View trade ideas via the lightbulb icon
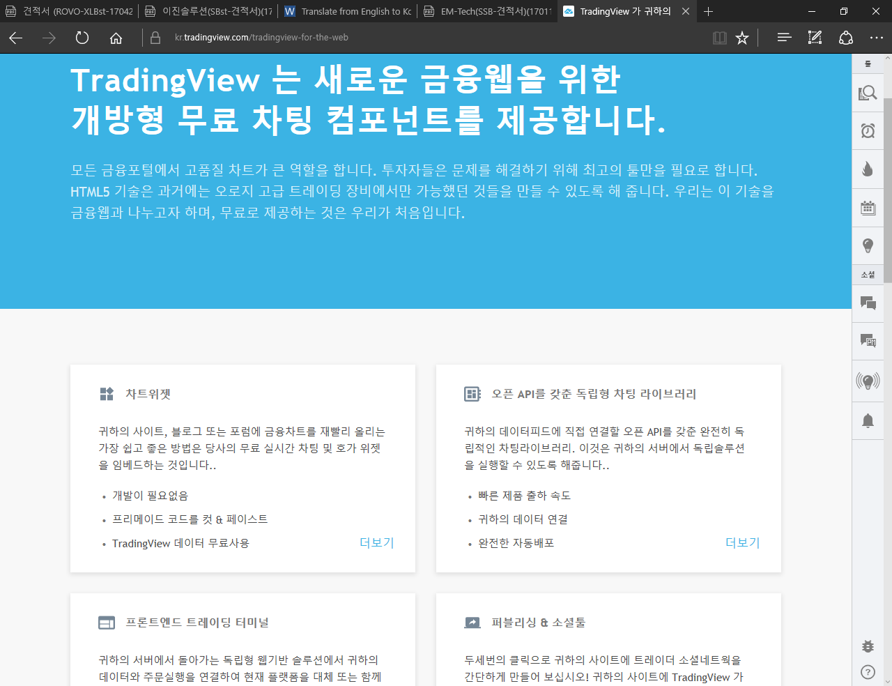892x686 pixels. click(868, 245)
